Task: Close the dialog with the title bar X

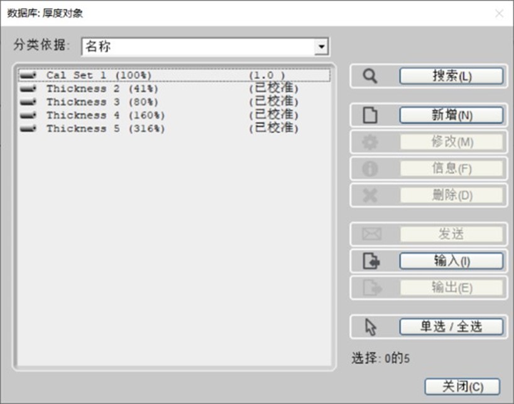Action: [x=499, y=13]
